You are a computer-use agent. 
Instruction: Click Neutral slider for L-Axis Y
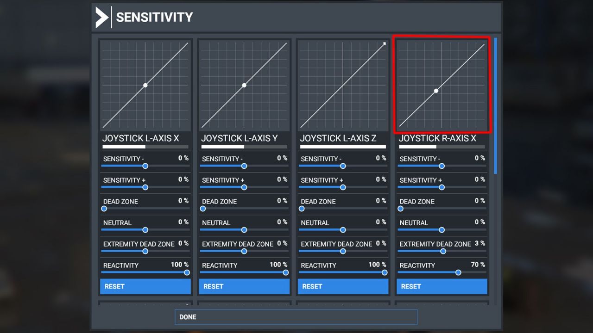click(x=244, y=230)
